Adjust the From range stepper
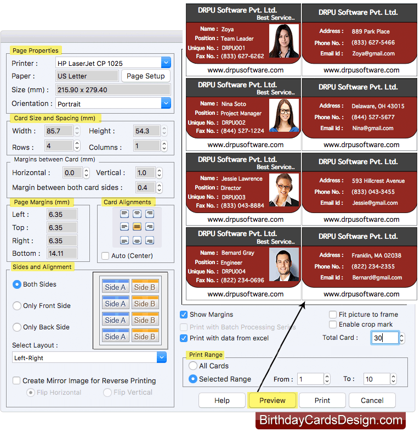Image resolution: width=420 pixels, height=431 pixels. click(327, 379)
